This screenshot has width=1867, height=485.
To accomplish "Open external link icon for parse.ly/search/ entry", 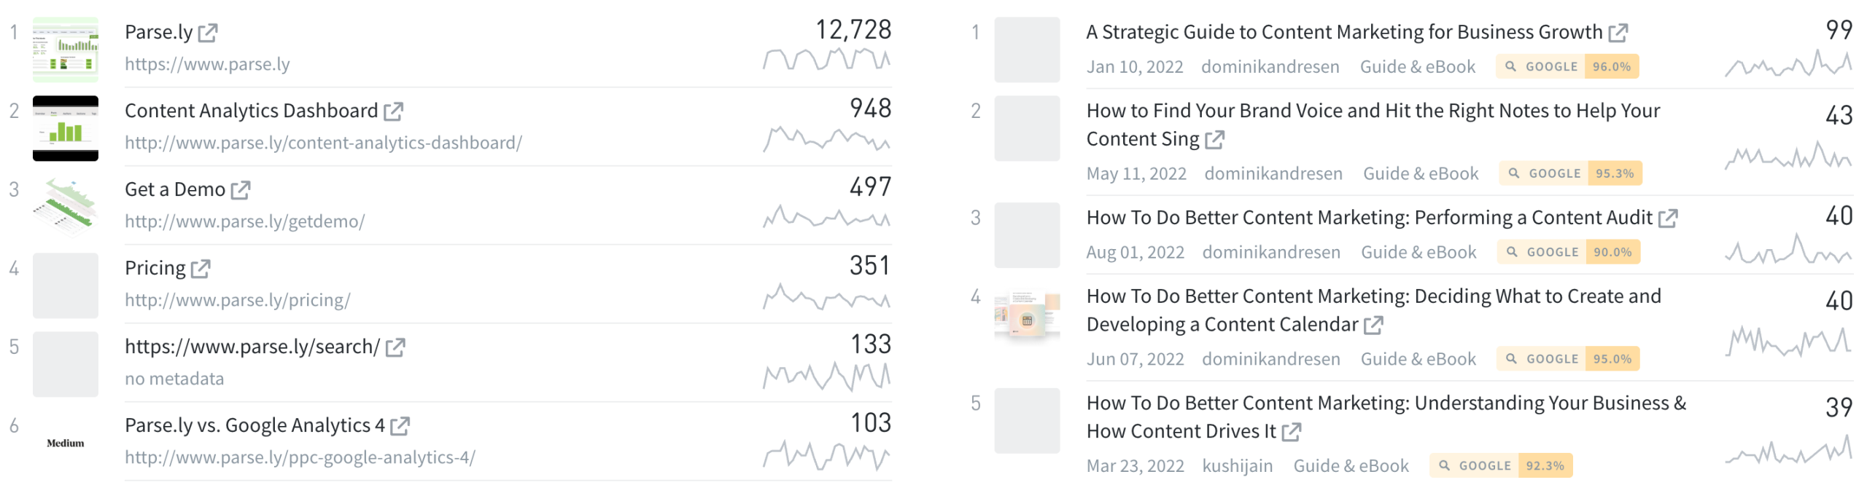I will coord(395,347).
